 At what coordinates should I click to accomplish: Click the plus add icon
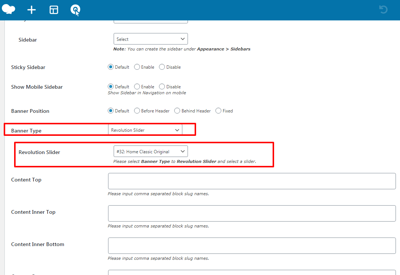pyautogui.click(x=32, y=10)
